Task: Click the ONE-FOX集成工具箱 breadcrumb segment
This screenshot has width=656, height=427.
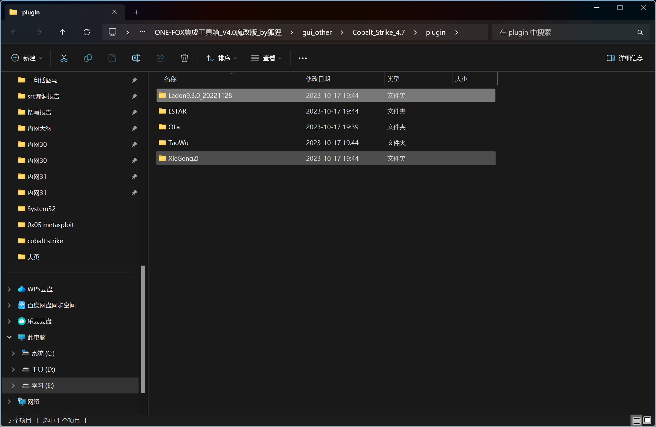Action: pos(218,32)
